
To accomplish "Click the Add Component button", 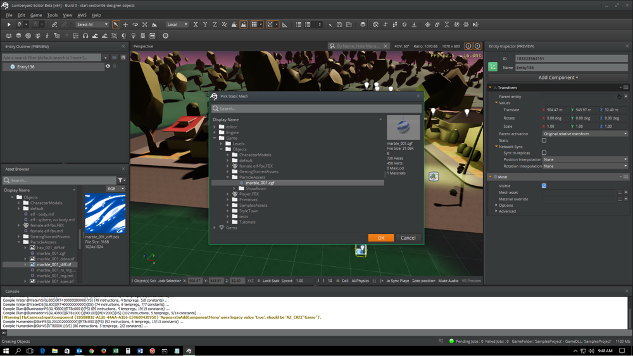I will pos(558,77).
